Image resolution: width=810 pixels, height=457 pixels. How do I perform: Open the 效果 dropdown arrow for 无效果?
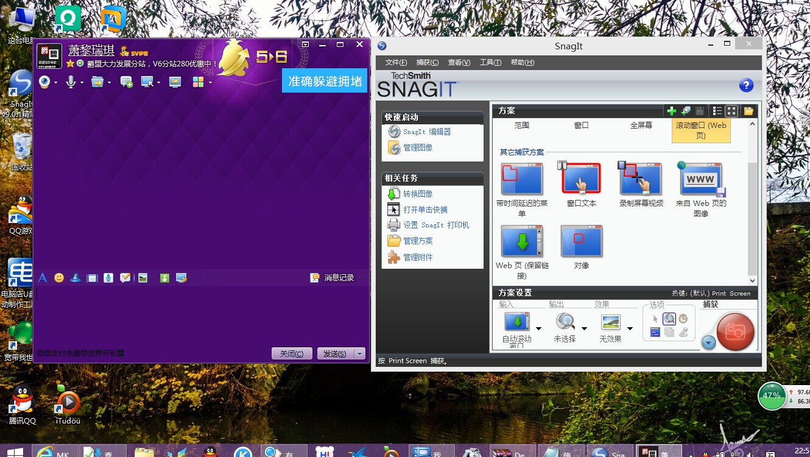(630, 328)
